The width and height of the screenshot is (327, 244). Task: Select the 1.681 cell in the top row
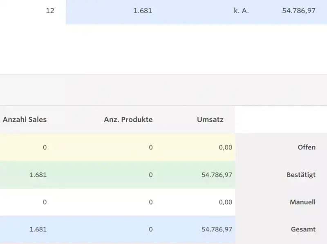pos(143,11)
